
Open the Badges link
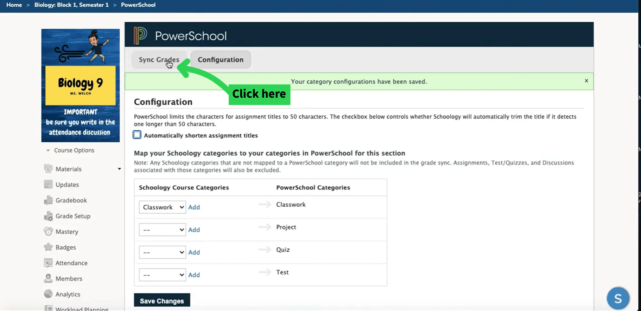point(66,247)
